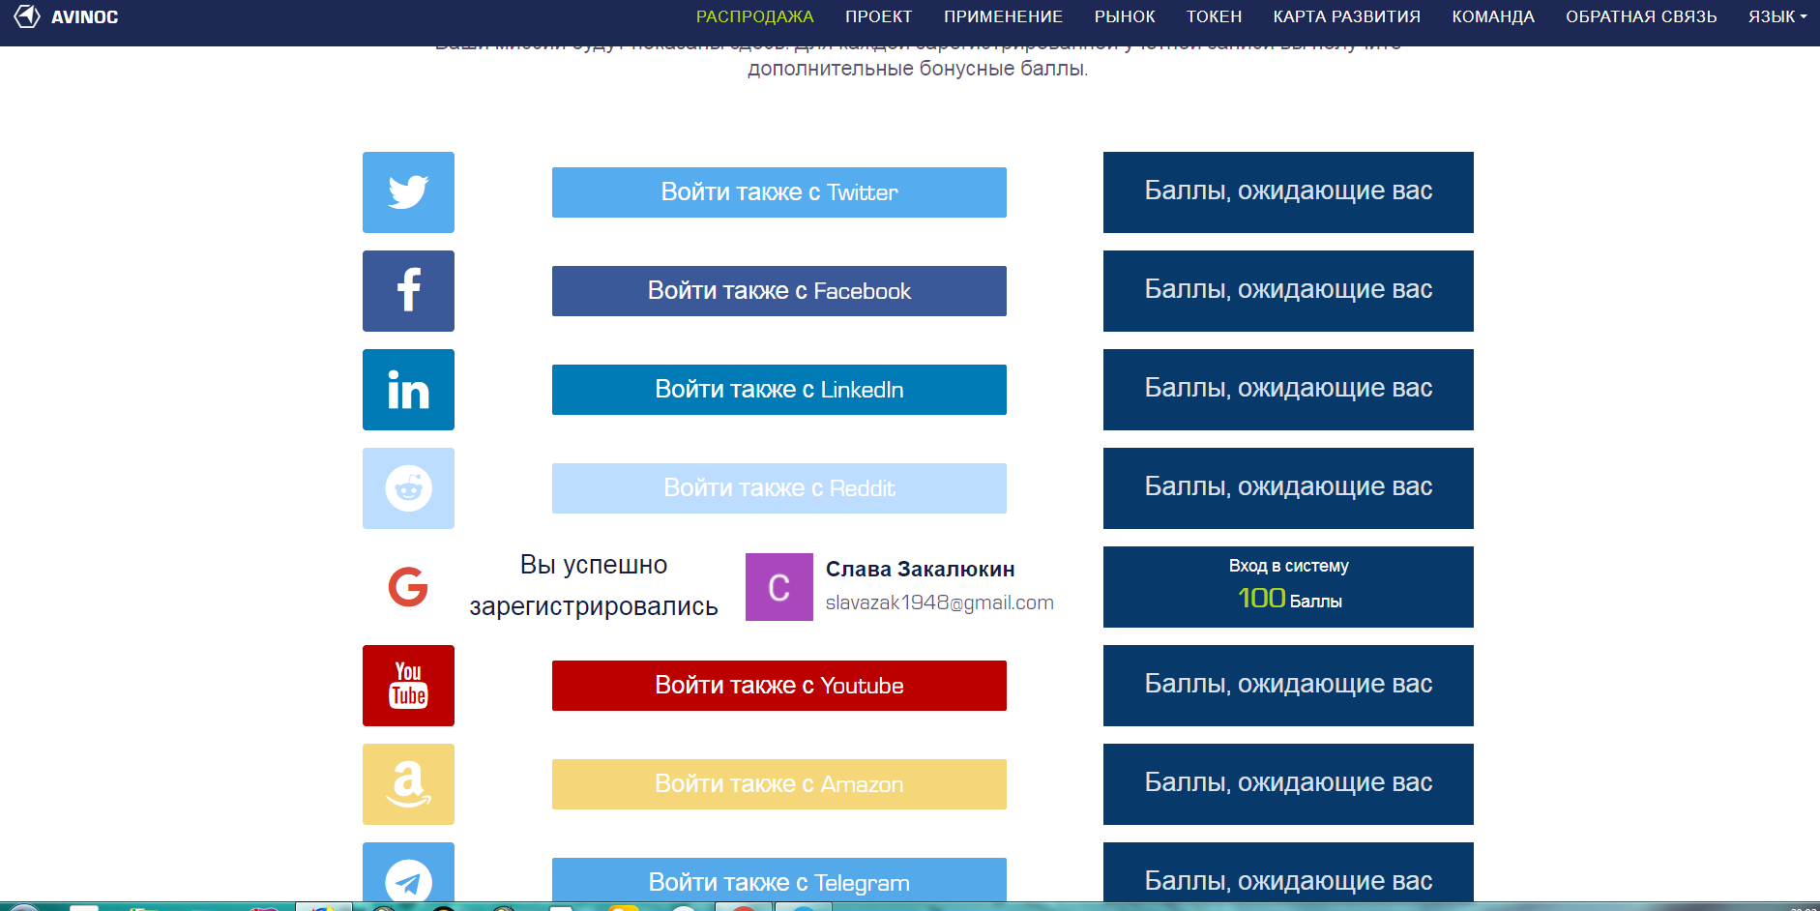Open the ПРИМЕНЕНИЕ menu item
This screenshot has height=911, width=1820.
[x=1004, y=16]
